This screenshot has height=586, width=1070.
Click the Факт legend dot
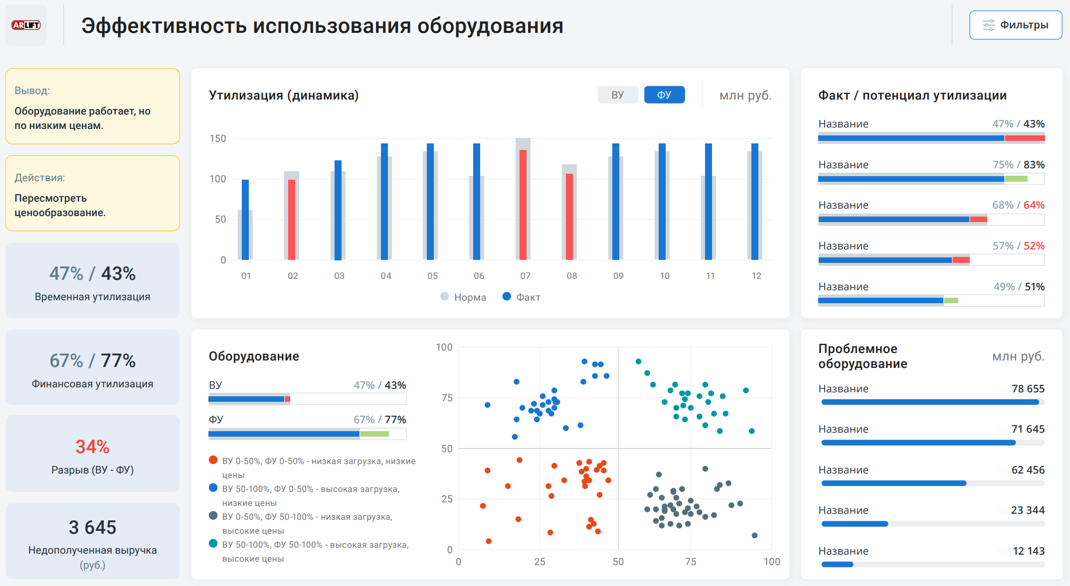point(507,297)
